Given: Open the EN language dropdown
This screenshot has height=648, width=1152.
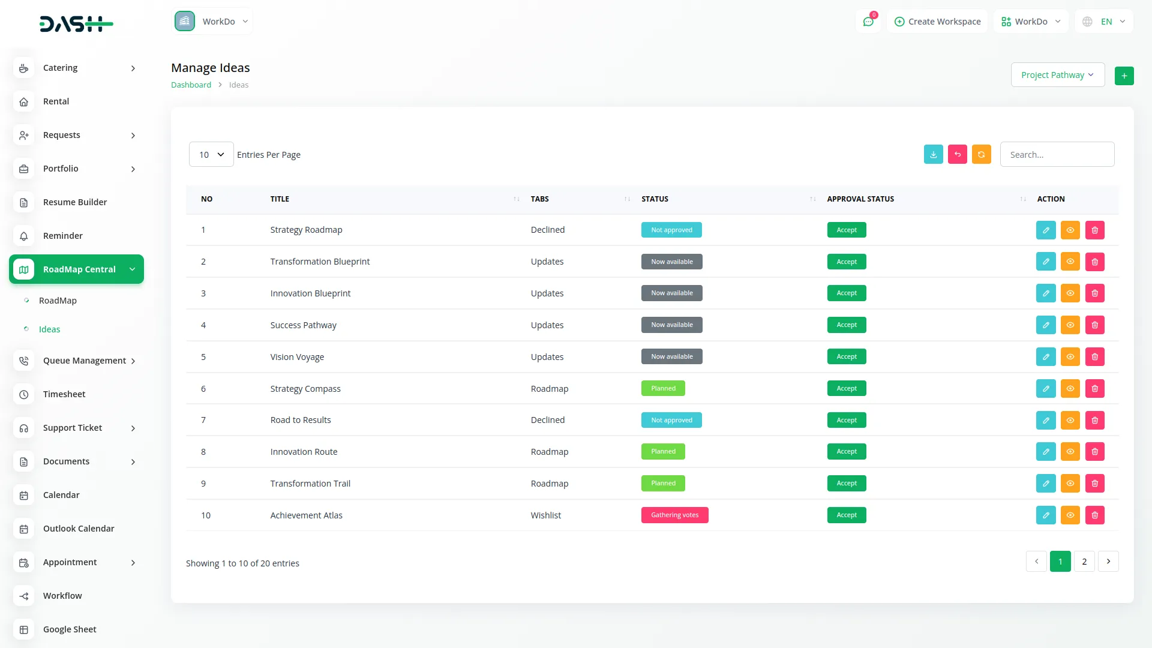Looking at the screenshot, I should (1104, 21).
